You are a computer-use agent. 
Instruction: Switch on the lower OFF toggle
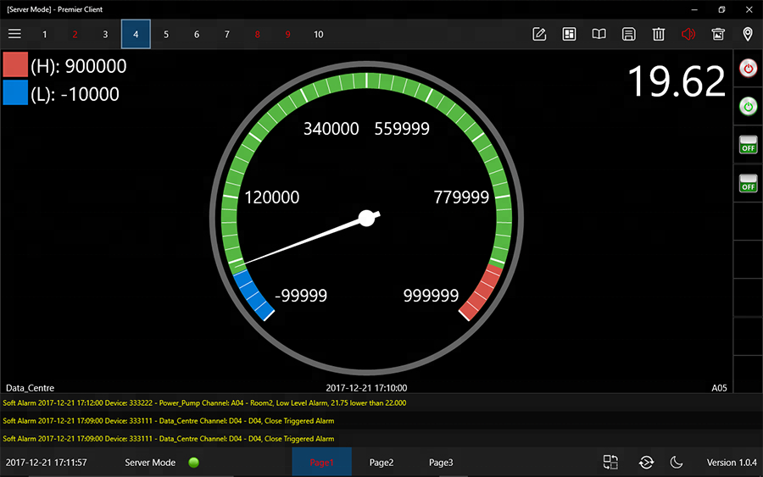pos(748,182)
